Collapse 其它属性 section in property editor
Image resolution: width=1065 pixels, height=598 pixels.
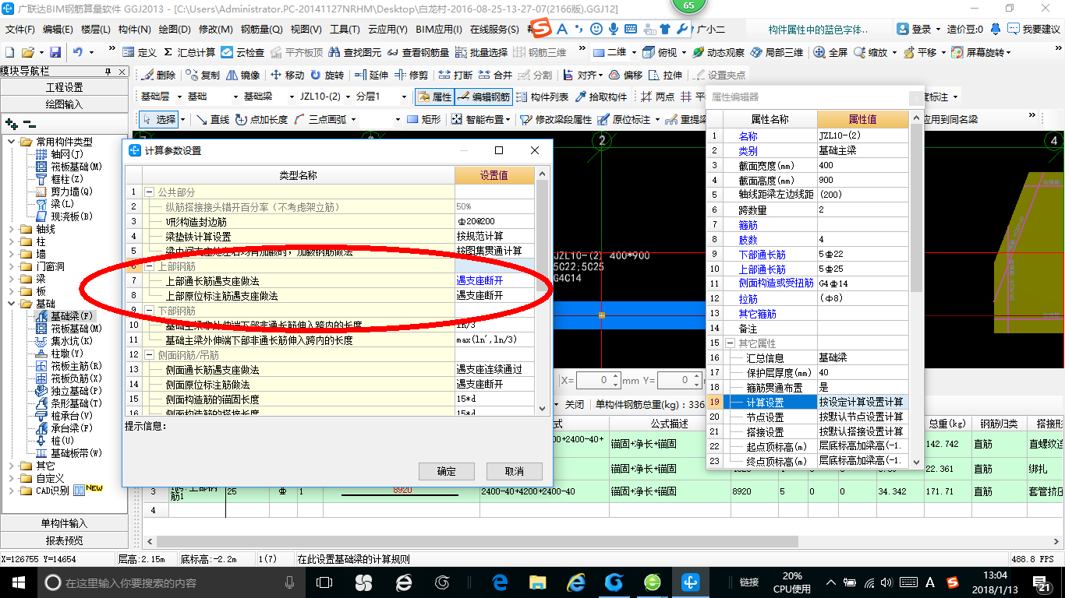click(x=730, y=343)
